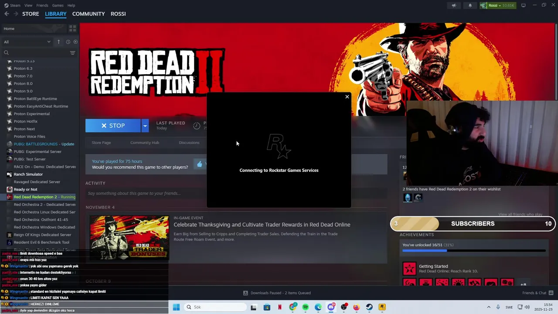Viewport: 558px width, 314px height.
Task: Open Big Picture mode monitor icon
Action: click(524, 5)
